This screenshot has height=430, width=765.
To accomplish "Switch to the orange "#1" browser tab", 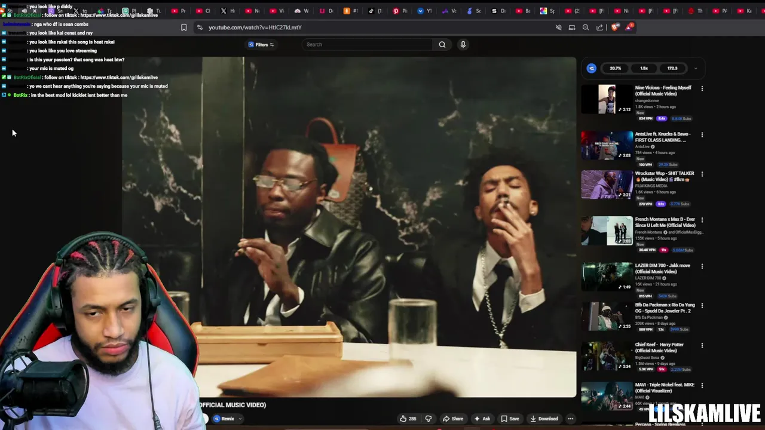I will [350, 11].
